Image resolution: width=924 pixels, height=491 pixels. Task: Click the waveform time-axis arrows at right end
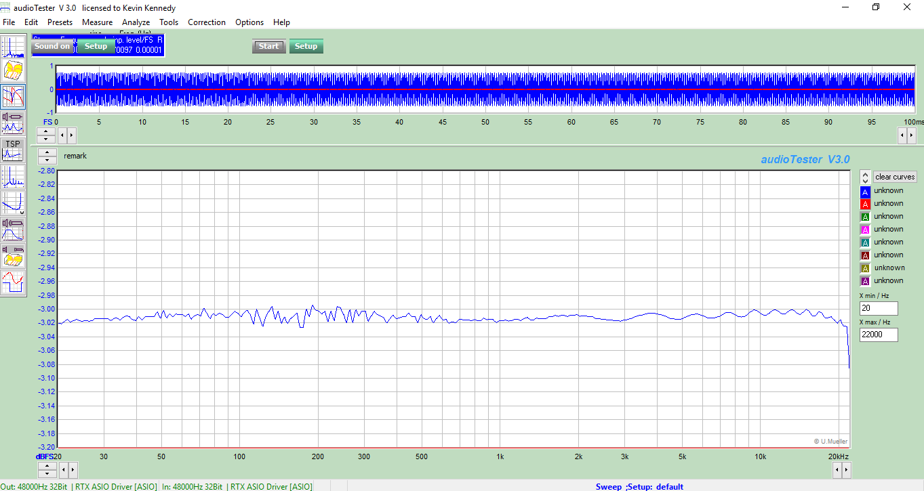coord(907,135)
